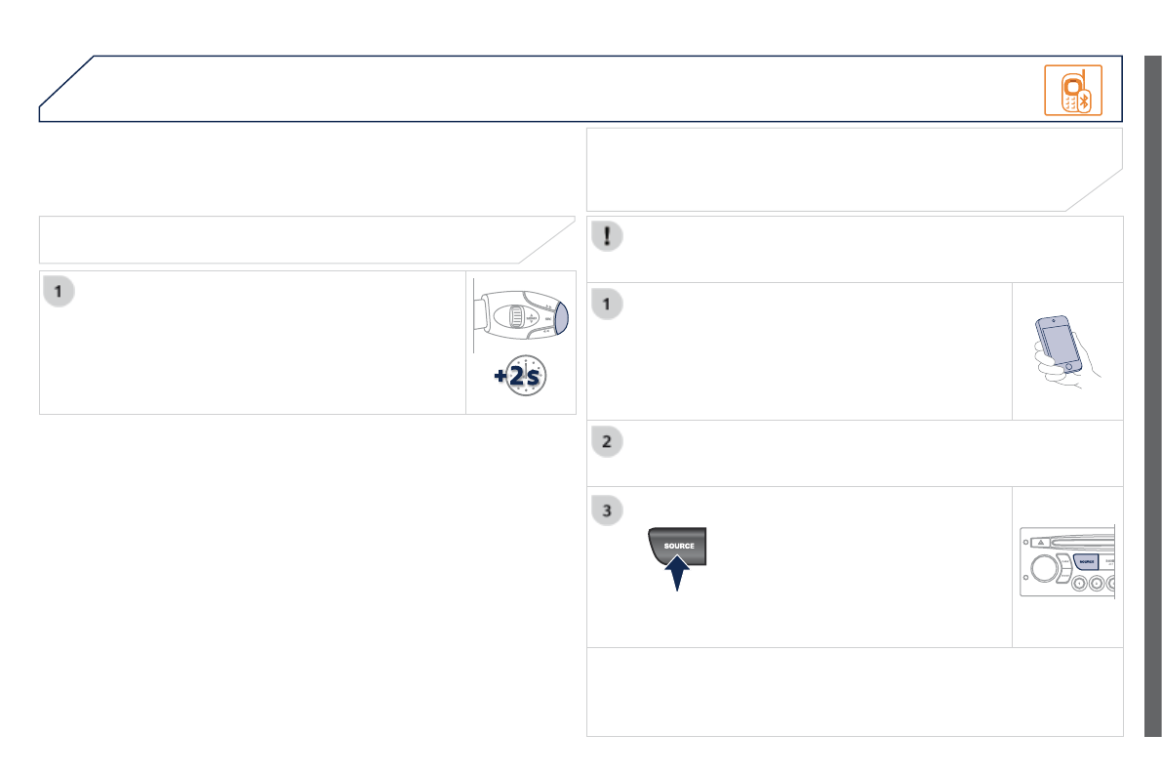The image size is (1162, 775).
Task: Click the exclamation warning icon
Action: pyautogui.click(x=607, y=236)
